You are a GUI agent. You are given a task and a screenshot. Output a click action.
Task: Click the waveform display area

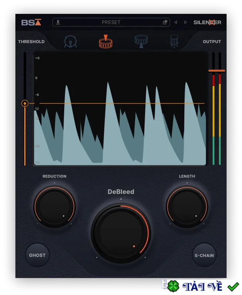pyautogui.click(x=120, y=109)
